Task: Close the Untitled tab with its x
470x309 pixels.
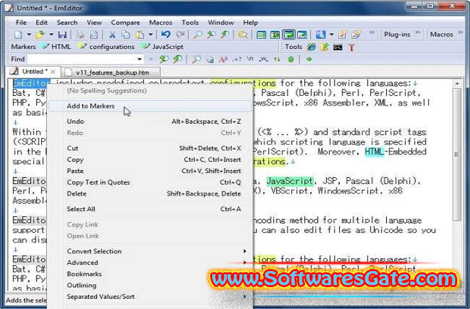Action: click(x=53, y=72)
